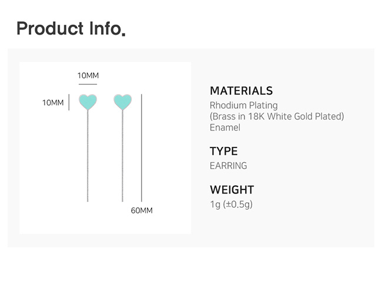This screenshot has width=382, height=294.
Task: Click the Enamel material text
Action: [x=225, y=127]
